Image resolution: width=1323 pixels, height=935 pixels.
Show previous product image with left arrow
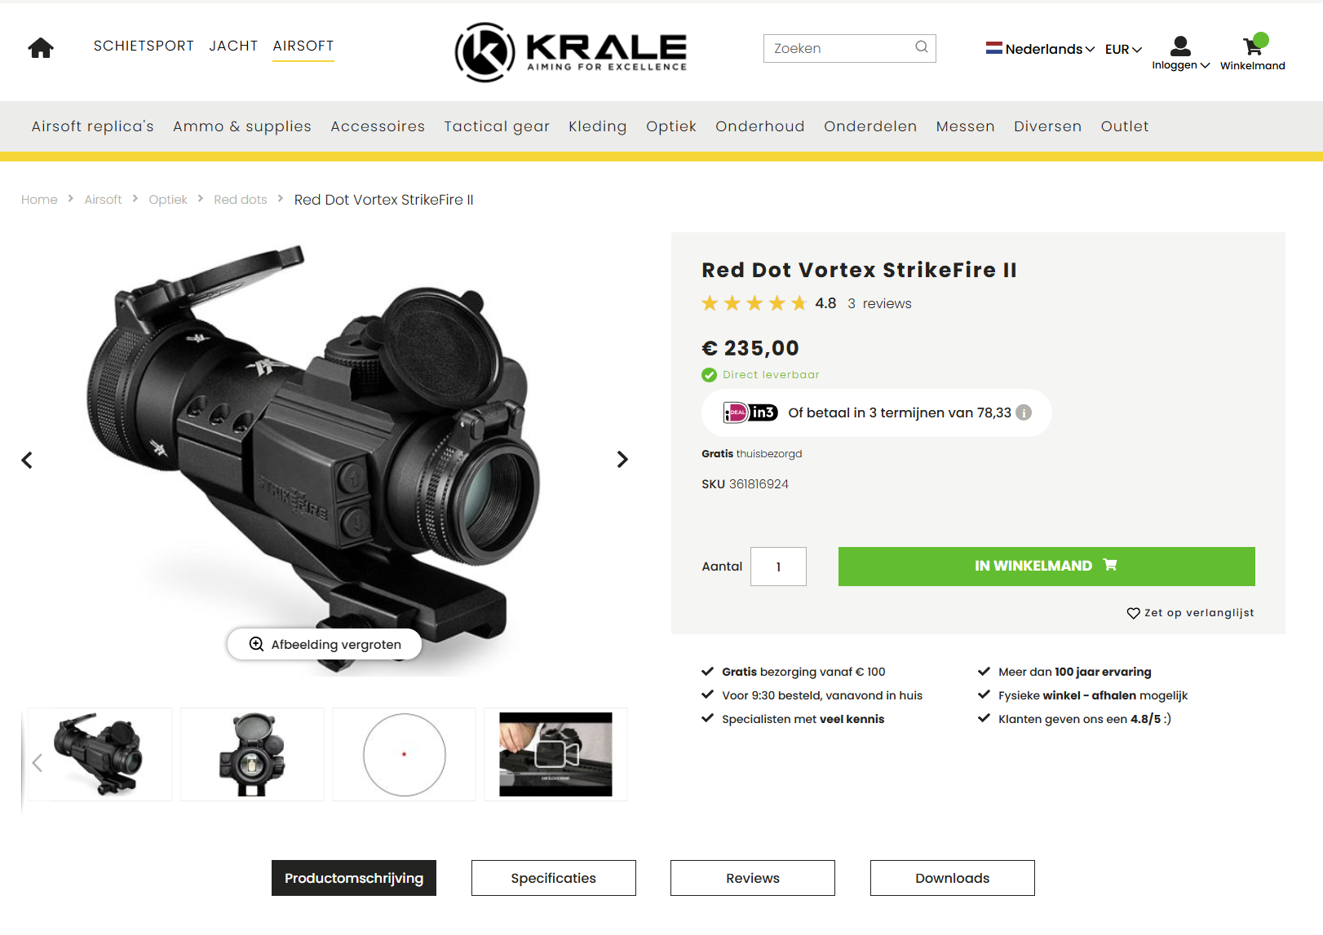(27, 461)
